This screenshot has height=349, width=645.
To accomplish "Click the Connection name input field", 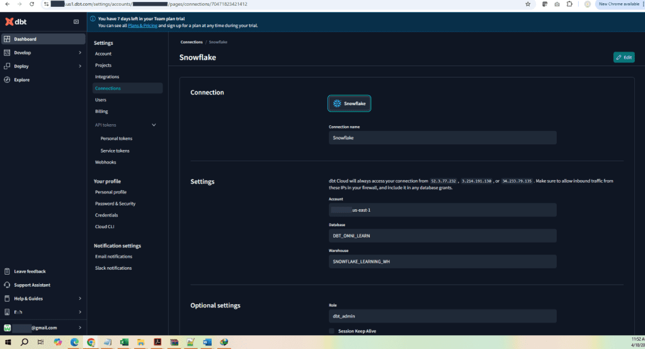I will point(443,138).
